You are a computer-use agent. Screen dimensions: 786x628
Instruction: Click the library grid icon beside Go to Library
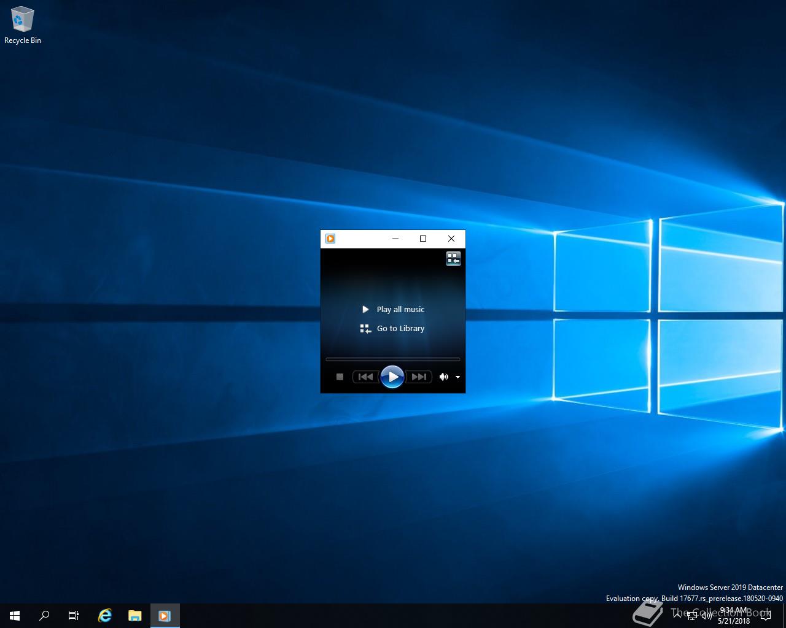365,329
